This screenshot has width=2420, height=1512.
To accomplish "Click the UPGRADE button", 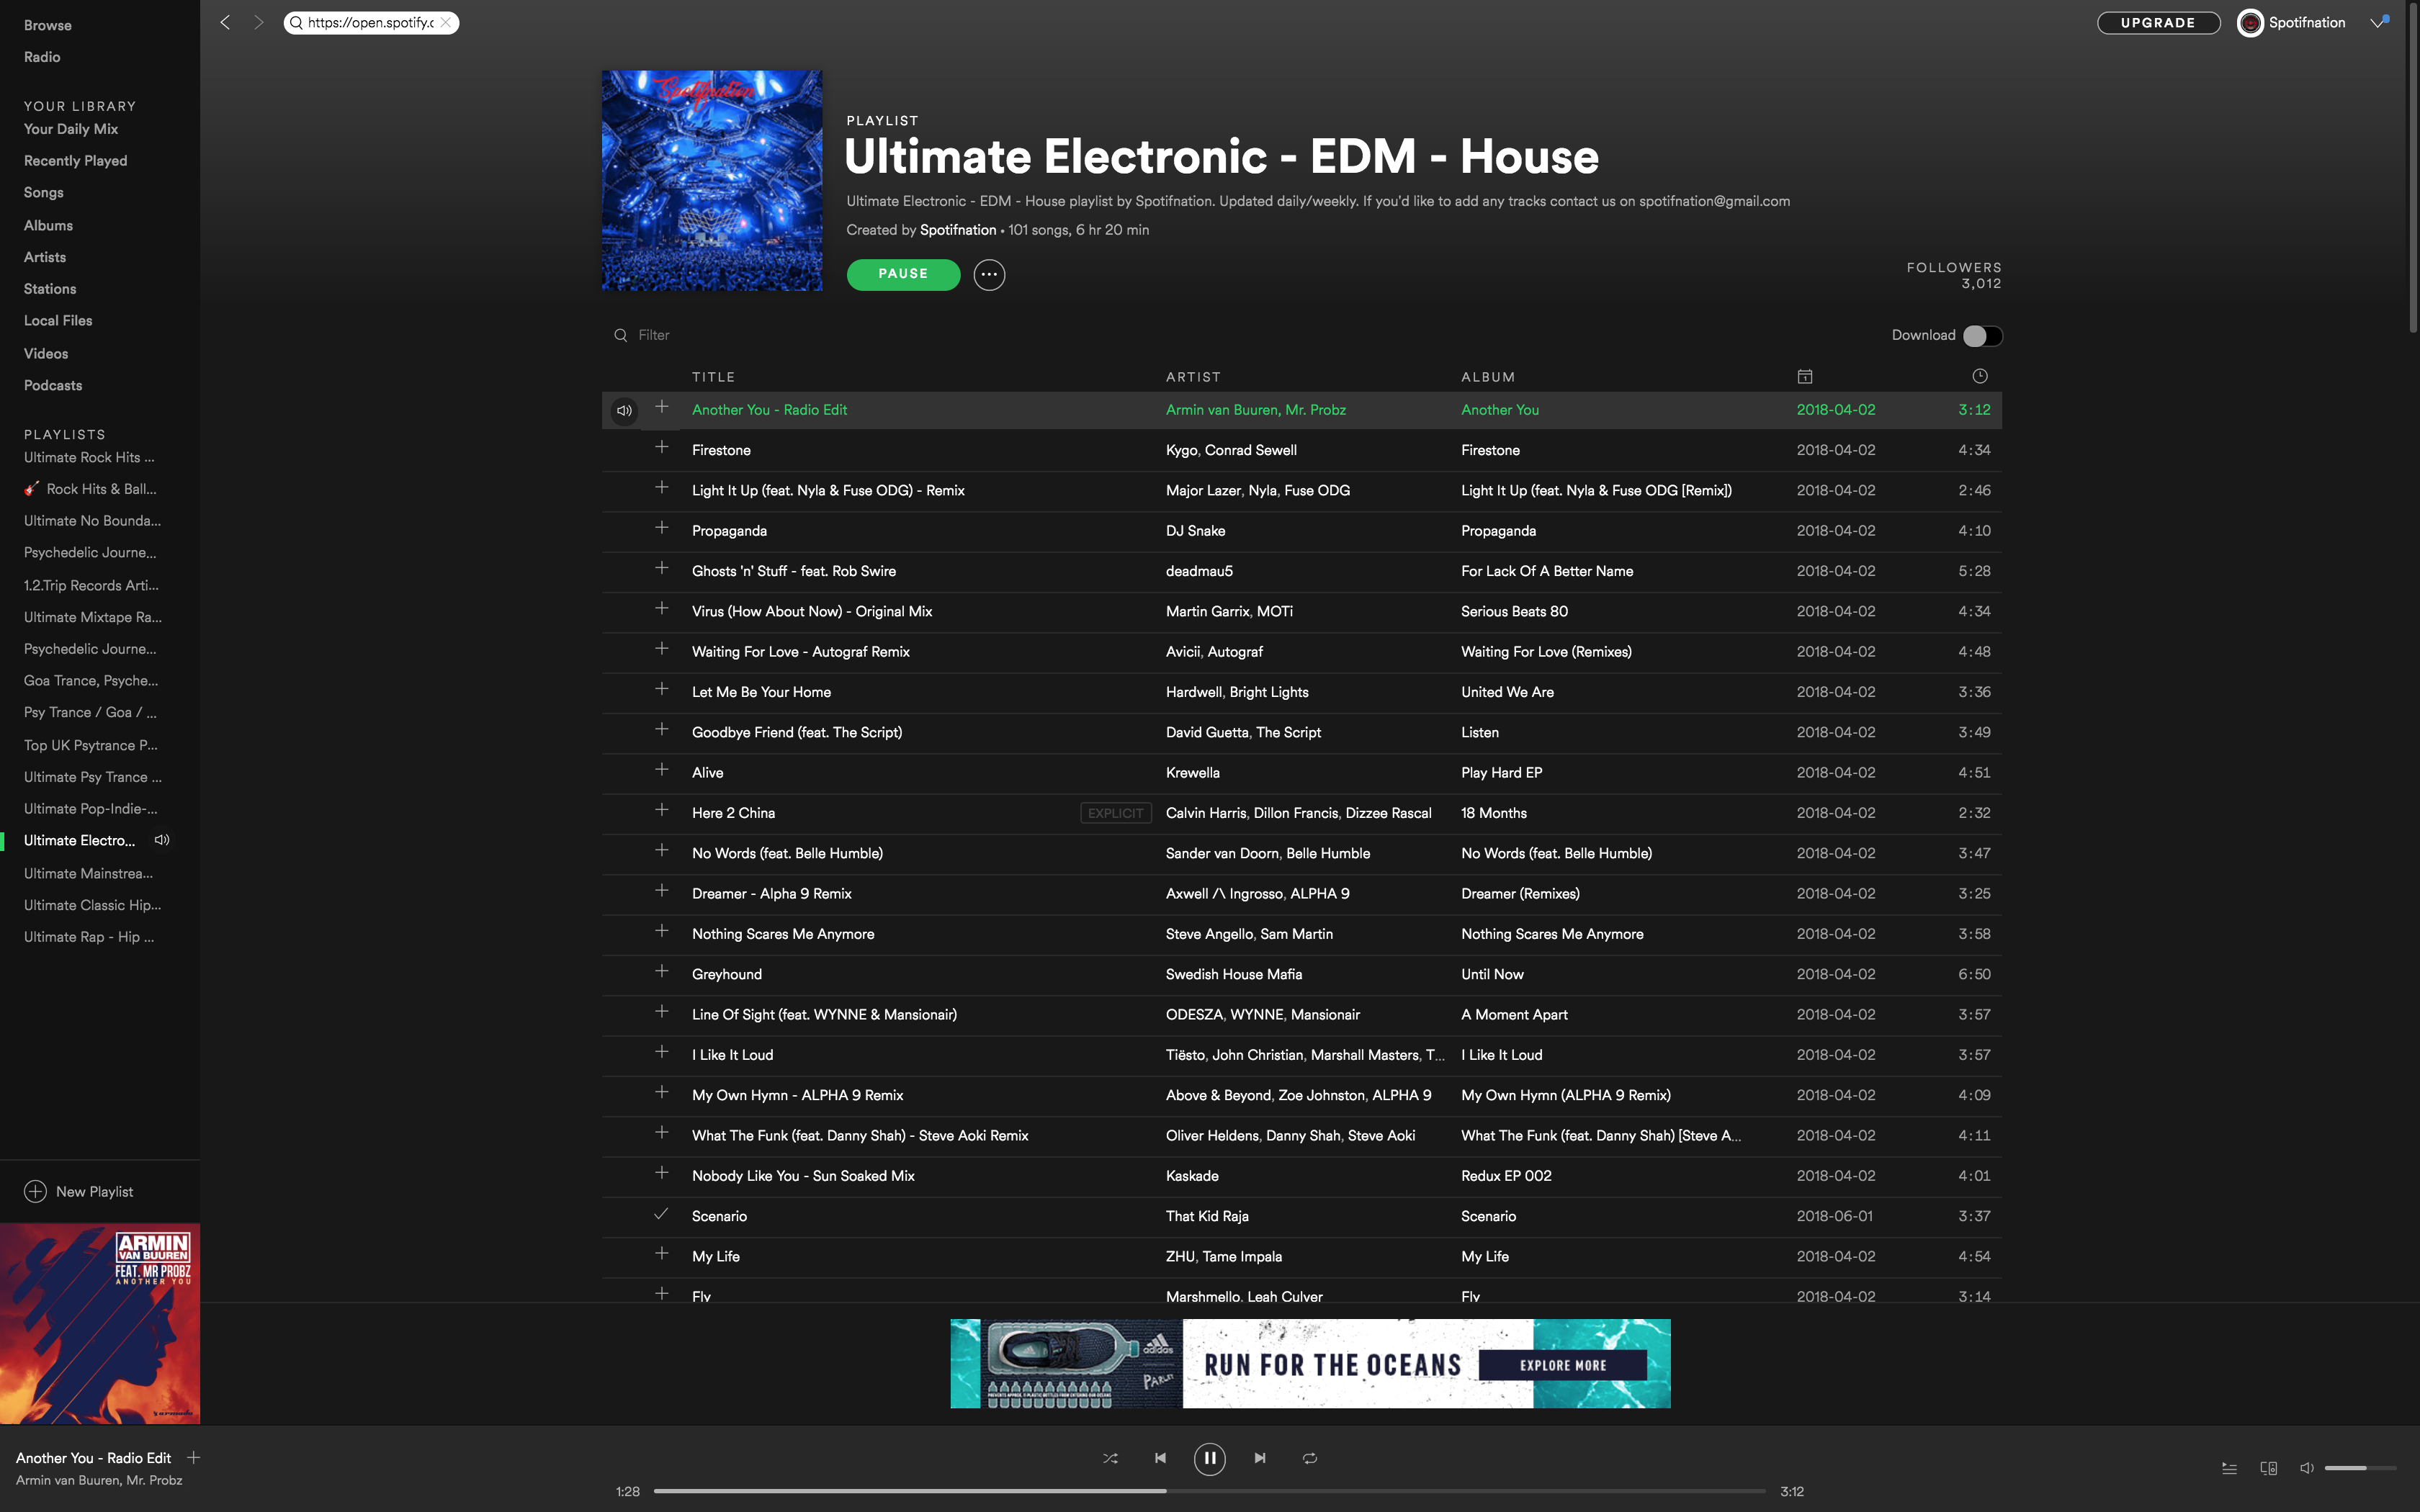I will (2158, 23).
